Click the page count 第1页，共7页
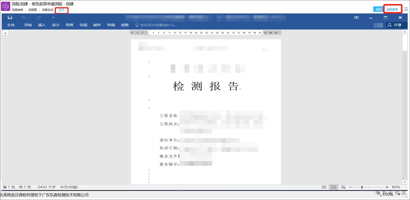 (17, 187)
